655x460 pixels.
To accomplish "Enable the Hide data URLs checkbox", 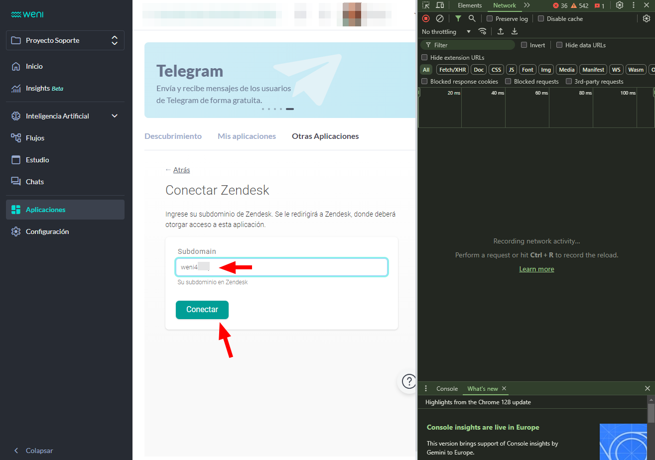I will 559,45.
